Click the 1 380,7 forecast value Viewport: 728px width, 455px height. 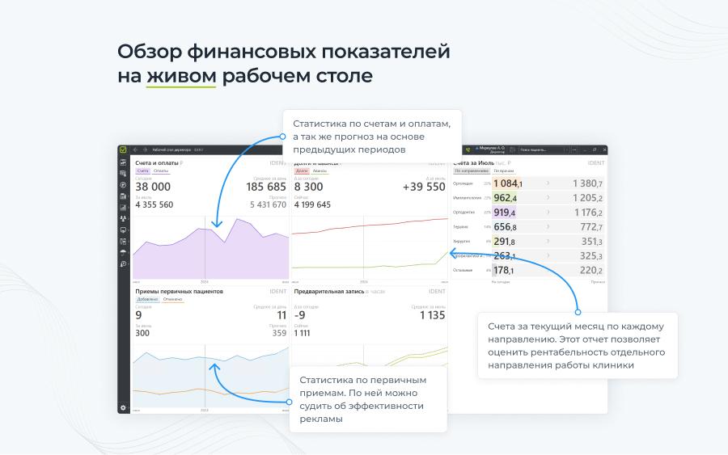pos(587,183)
